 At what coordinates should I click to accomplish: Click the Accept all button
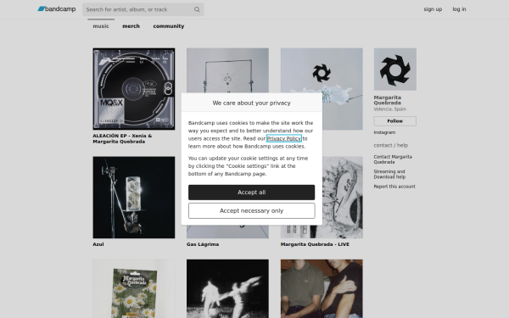[x=252, y=192]
